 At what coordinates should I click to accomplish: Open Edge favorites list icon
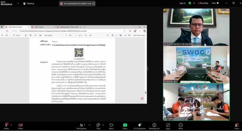130,31
